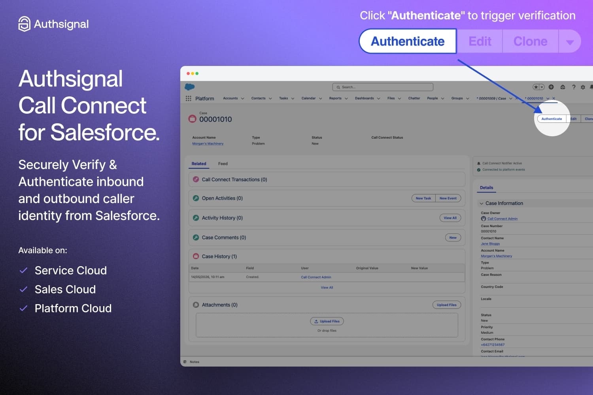This screenshot has height=395, width=593.
Task: Click the Case Owner avatar icon
Action: (483, 218)
